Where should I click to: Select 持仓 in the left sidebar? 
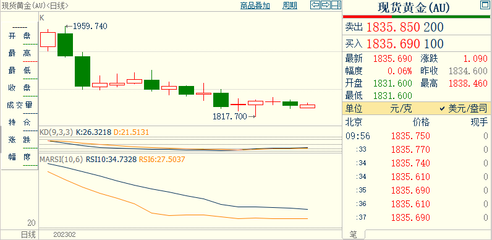(19, 122)
